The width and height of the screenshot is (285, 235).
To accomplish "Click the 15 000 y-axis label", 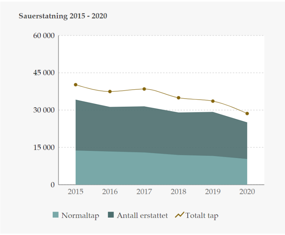I will tap(44, 147).
